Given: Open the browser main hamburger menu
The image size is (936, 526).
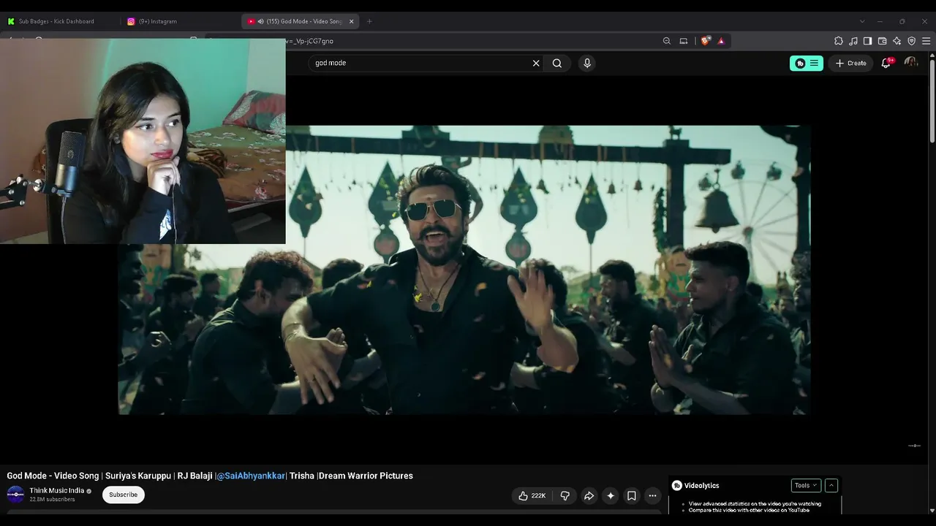Looking at the screenshot, I should pos(926,41).
